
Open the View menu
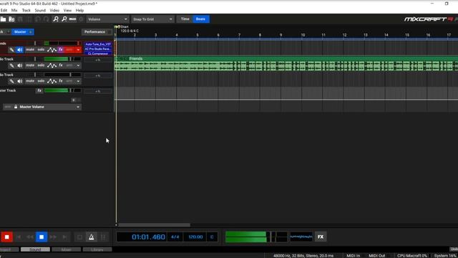(67, 10)
